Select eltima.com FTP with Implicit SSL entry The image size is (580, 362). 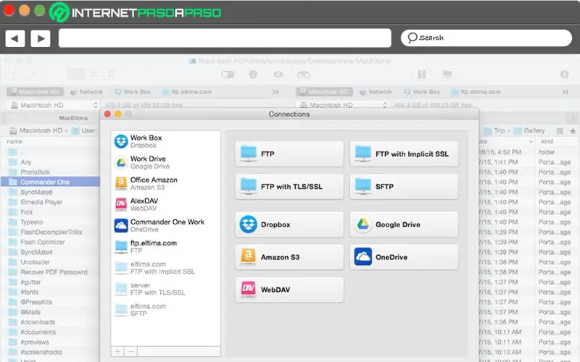165,267
